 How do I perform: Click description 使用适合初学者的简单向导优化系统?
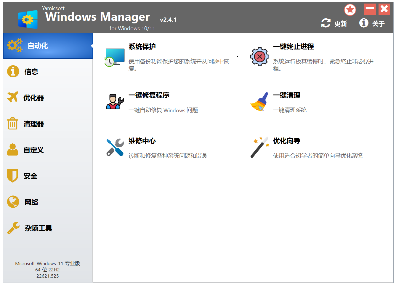318,156
